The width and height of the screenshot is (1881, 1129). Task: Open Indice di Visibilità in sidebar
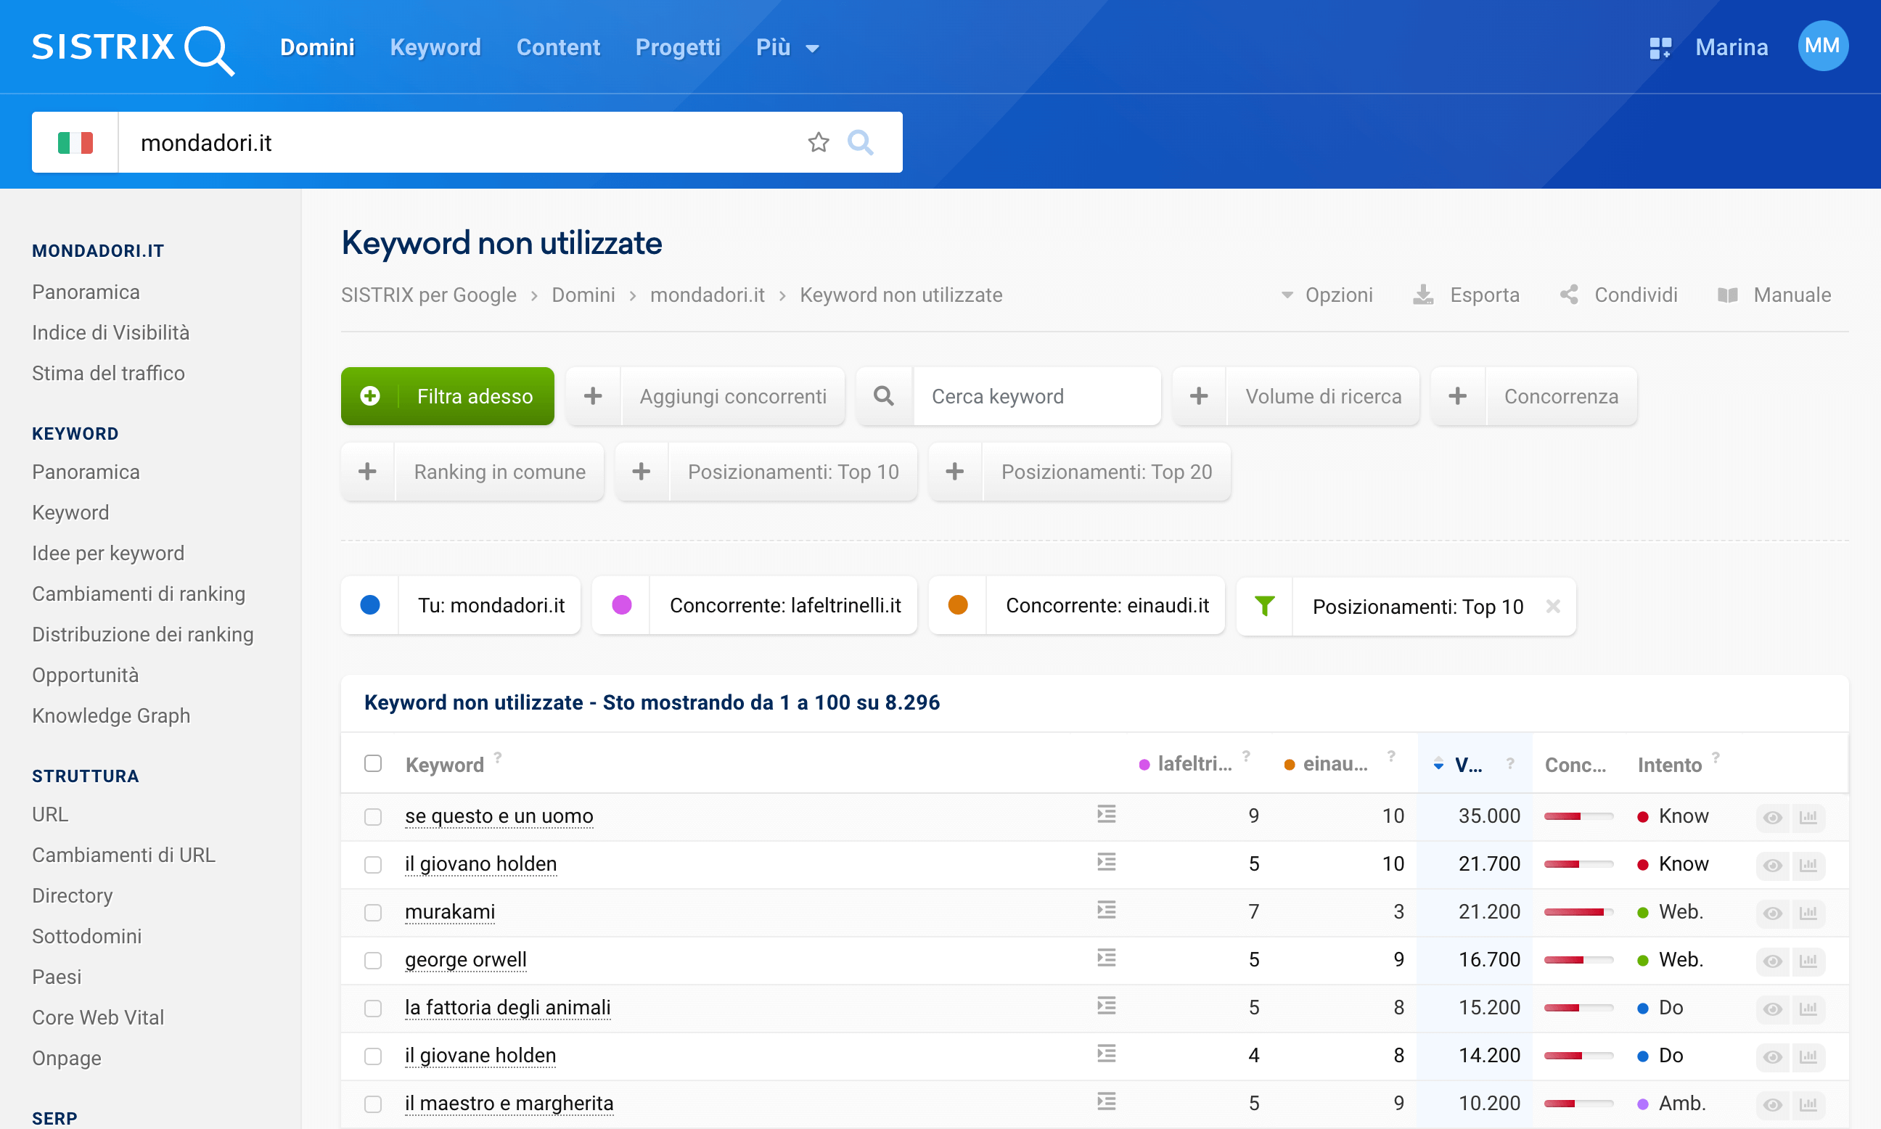(x=111, y=332)
